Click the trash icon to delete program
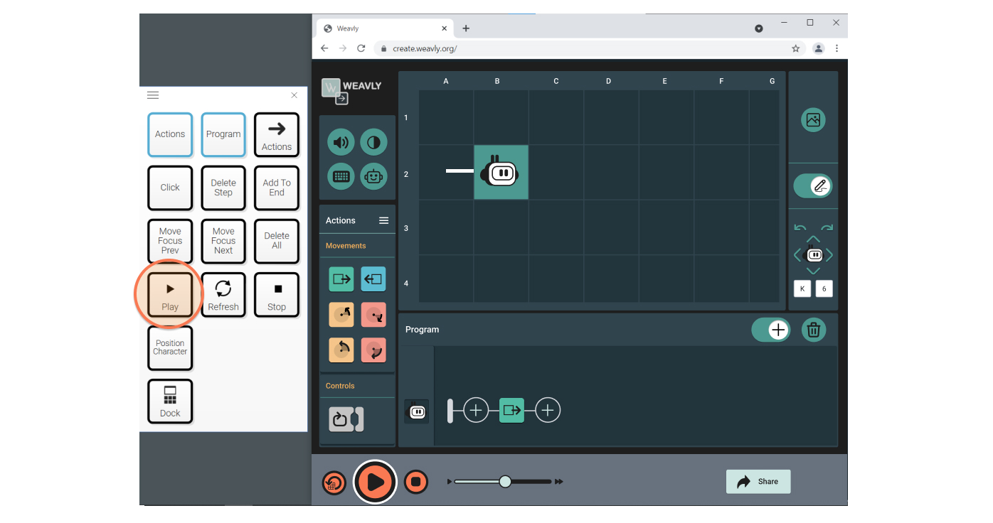 [x=814, y=330]
